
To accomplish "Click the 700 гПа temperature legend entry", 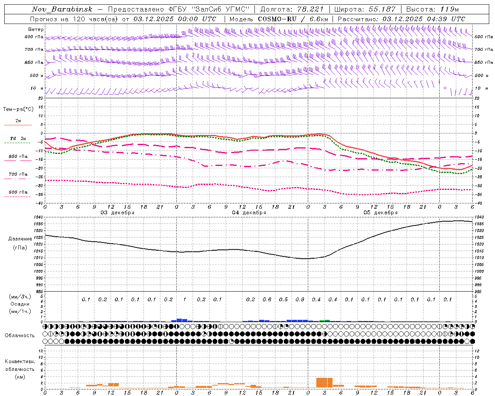I will click(x=18, y=174).
